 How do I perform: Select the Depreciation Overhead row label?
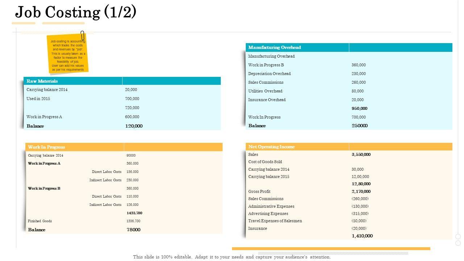(x=269, y=74)
